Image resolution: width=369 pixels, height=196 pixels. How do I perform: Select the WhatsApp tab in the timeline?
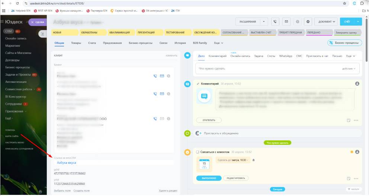tap(286, 56)
